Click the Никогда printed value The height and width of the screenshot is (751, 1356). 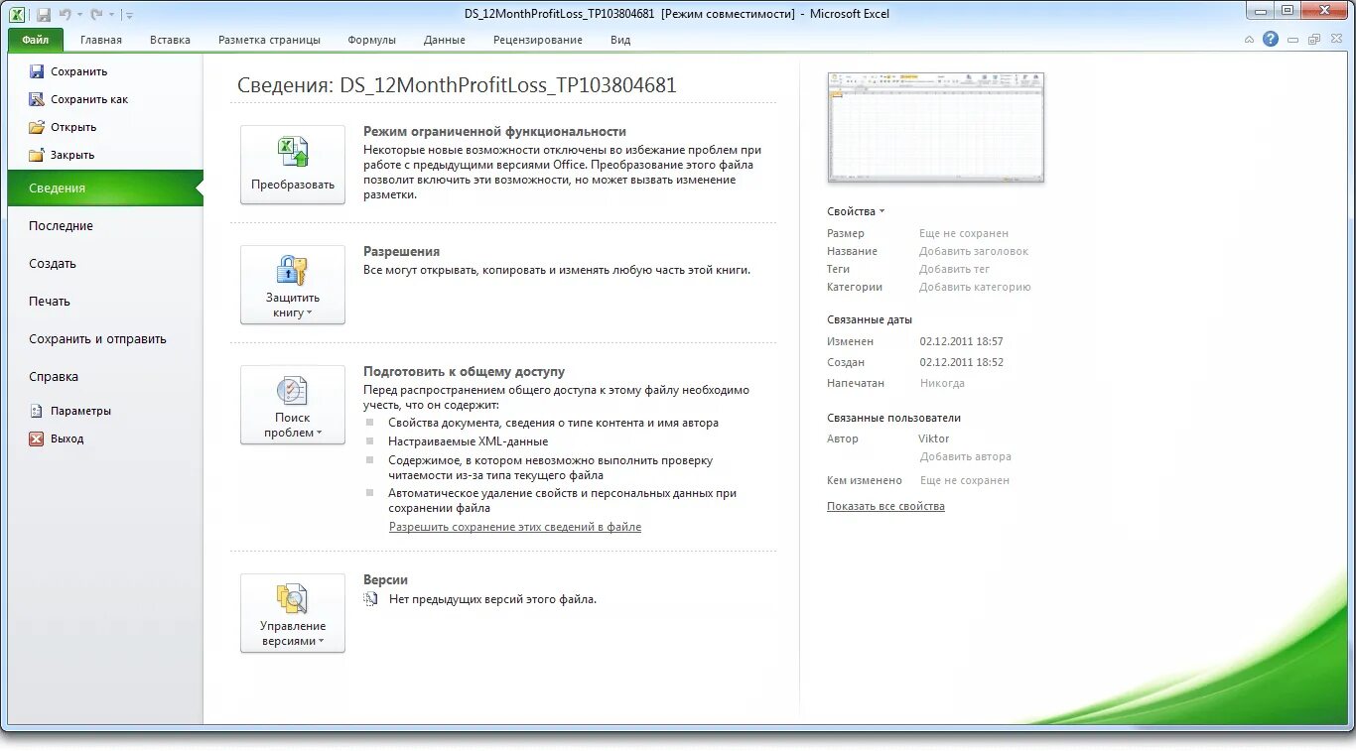[x=942, y=383]
